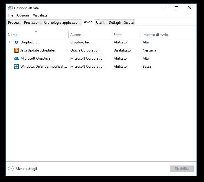Collapse details with the circled arrow icon
The height and width of the screenshot is (182, 204).
(11, 169)
